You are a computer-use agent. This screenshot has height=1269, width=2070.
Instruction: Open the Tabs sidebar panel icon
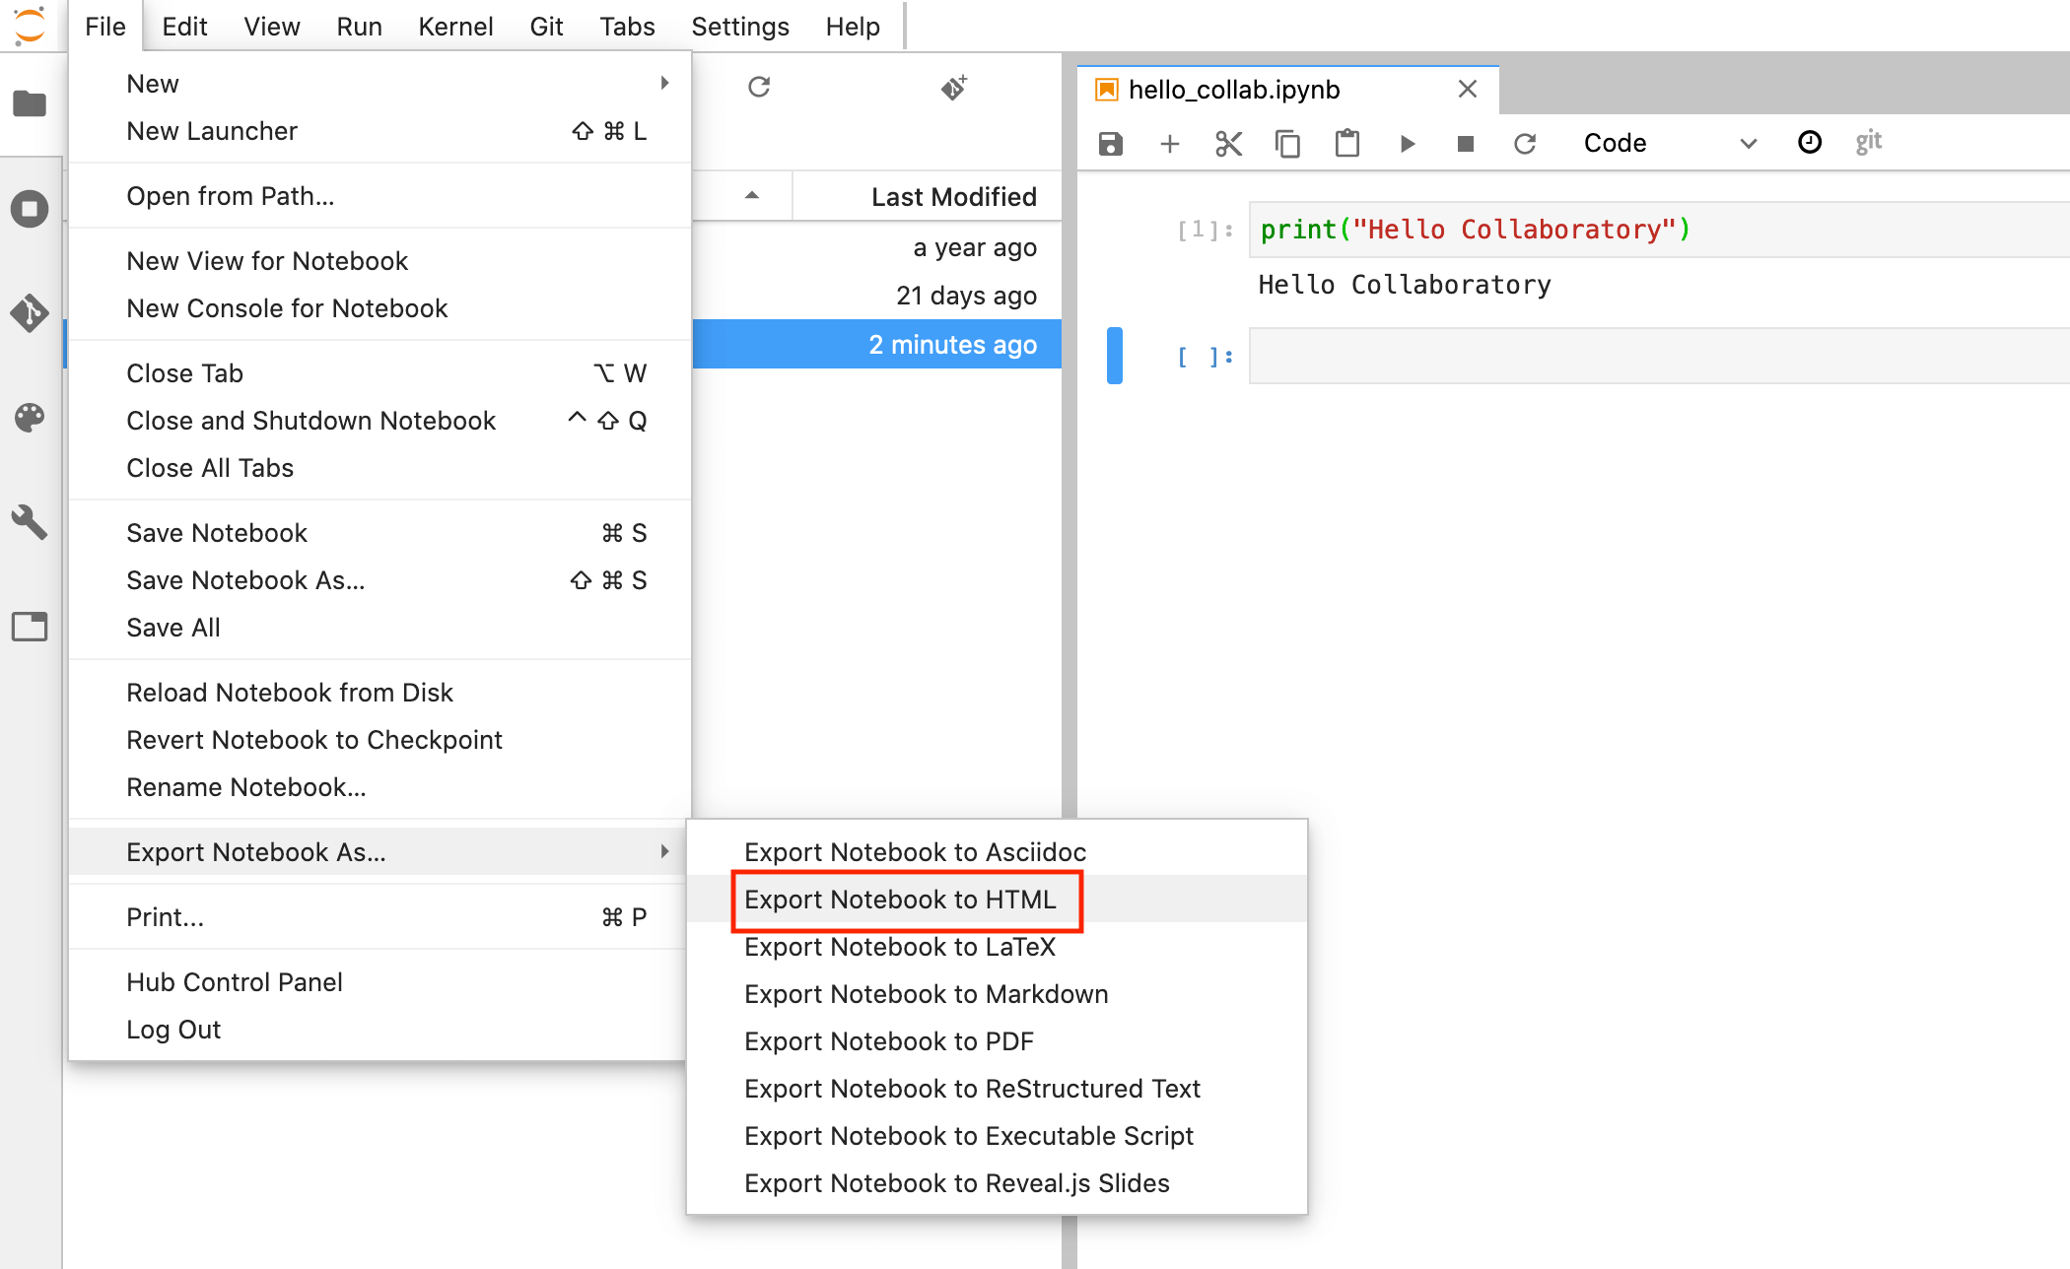click(x=30, y=627)
